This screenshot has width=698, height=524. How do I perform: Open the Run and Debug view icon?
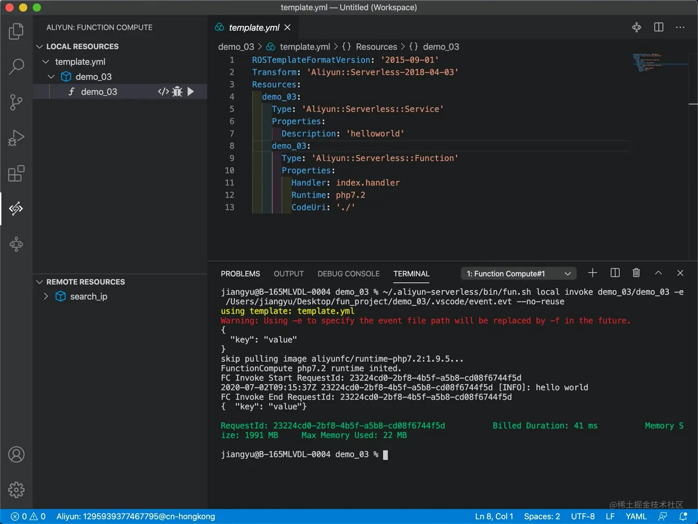coord(16,138)
